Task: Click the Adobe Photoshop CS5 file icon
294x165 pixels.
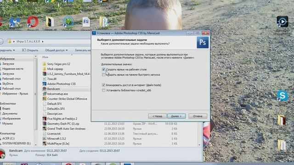Action: point(45,84)
